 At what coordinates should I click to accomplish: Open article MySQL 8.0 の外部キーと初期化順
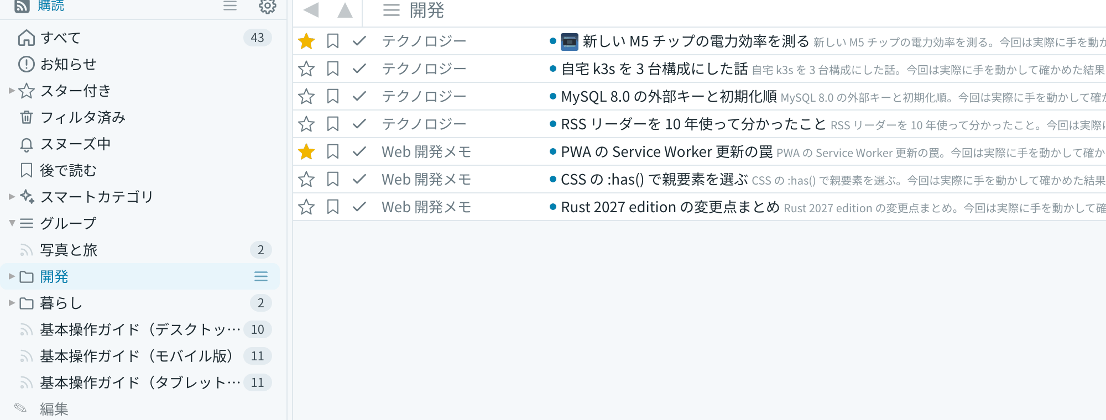click(x=669, y=96)
